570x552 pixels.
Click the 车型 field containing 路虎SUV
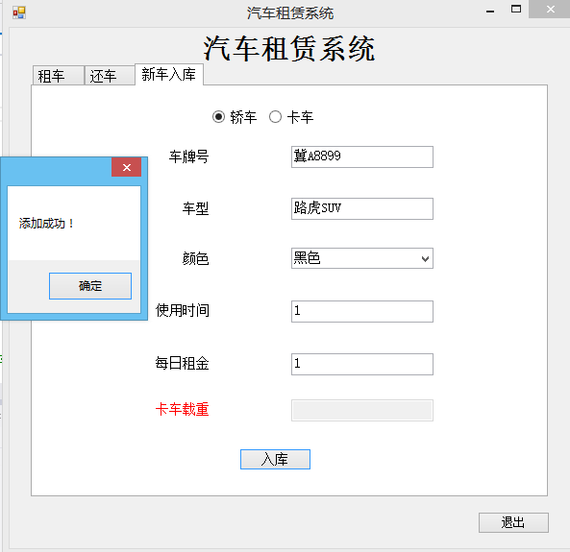(x=362, y=208)
